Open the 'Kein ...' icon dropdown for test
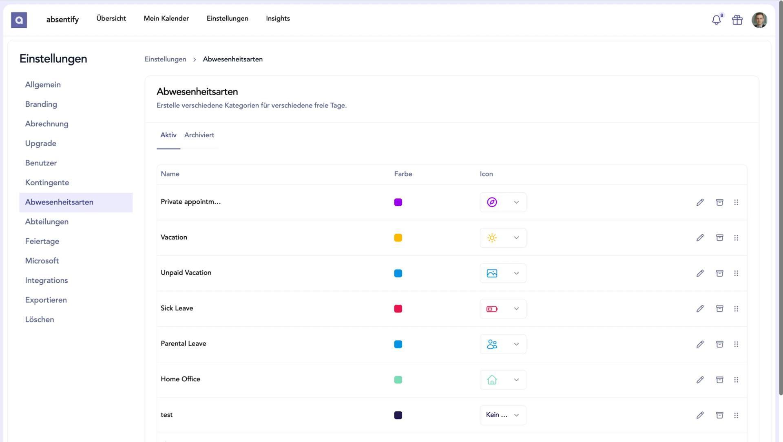The image size is (783, 442). 503,415
